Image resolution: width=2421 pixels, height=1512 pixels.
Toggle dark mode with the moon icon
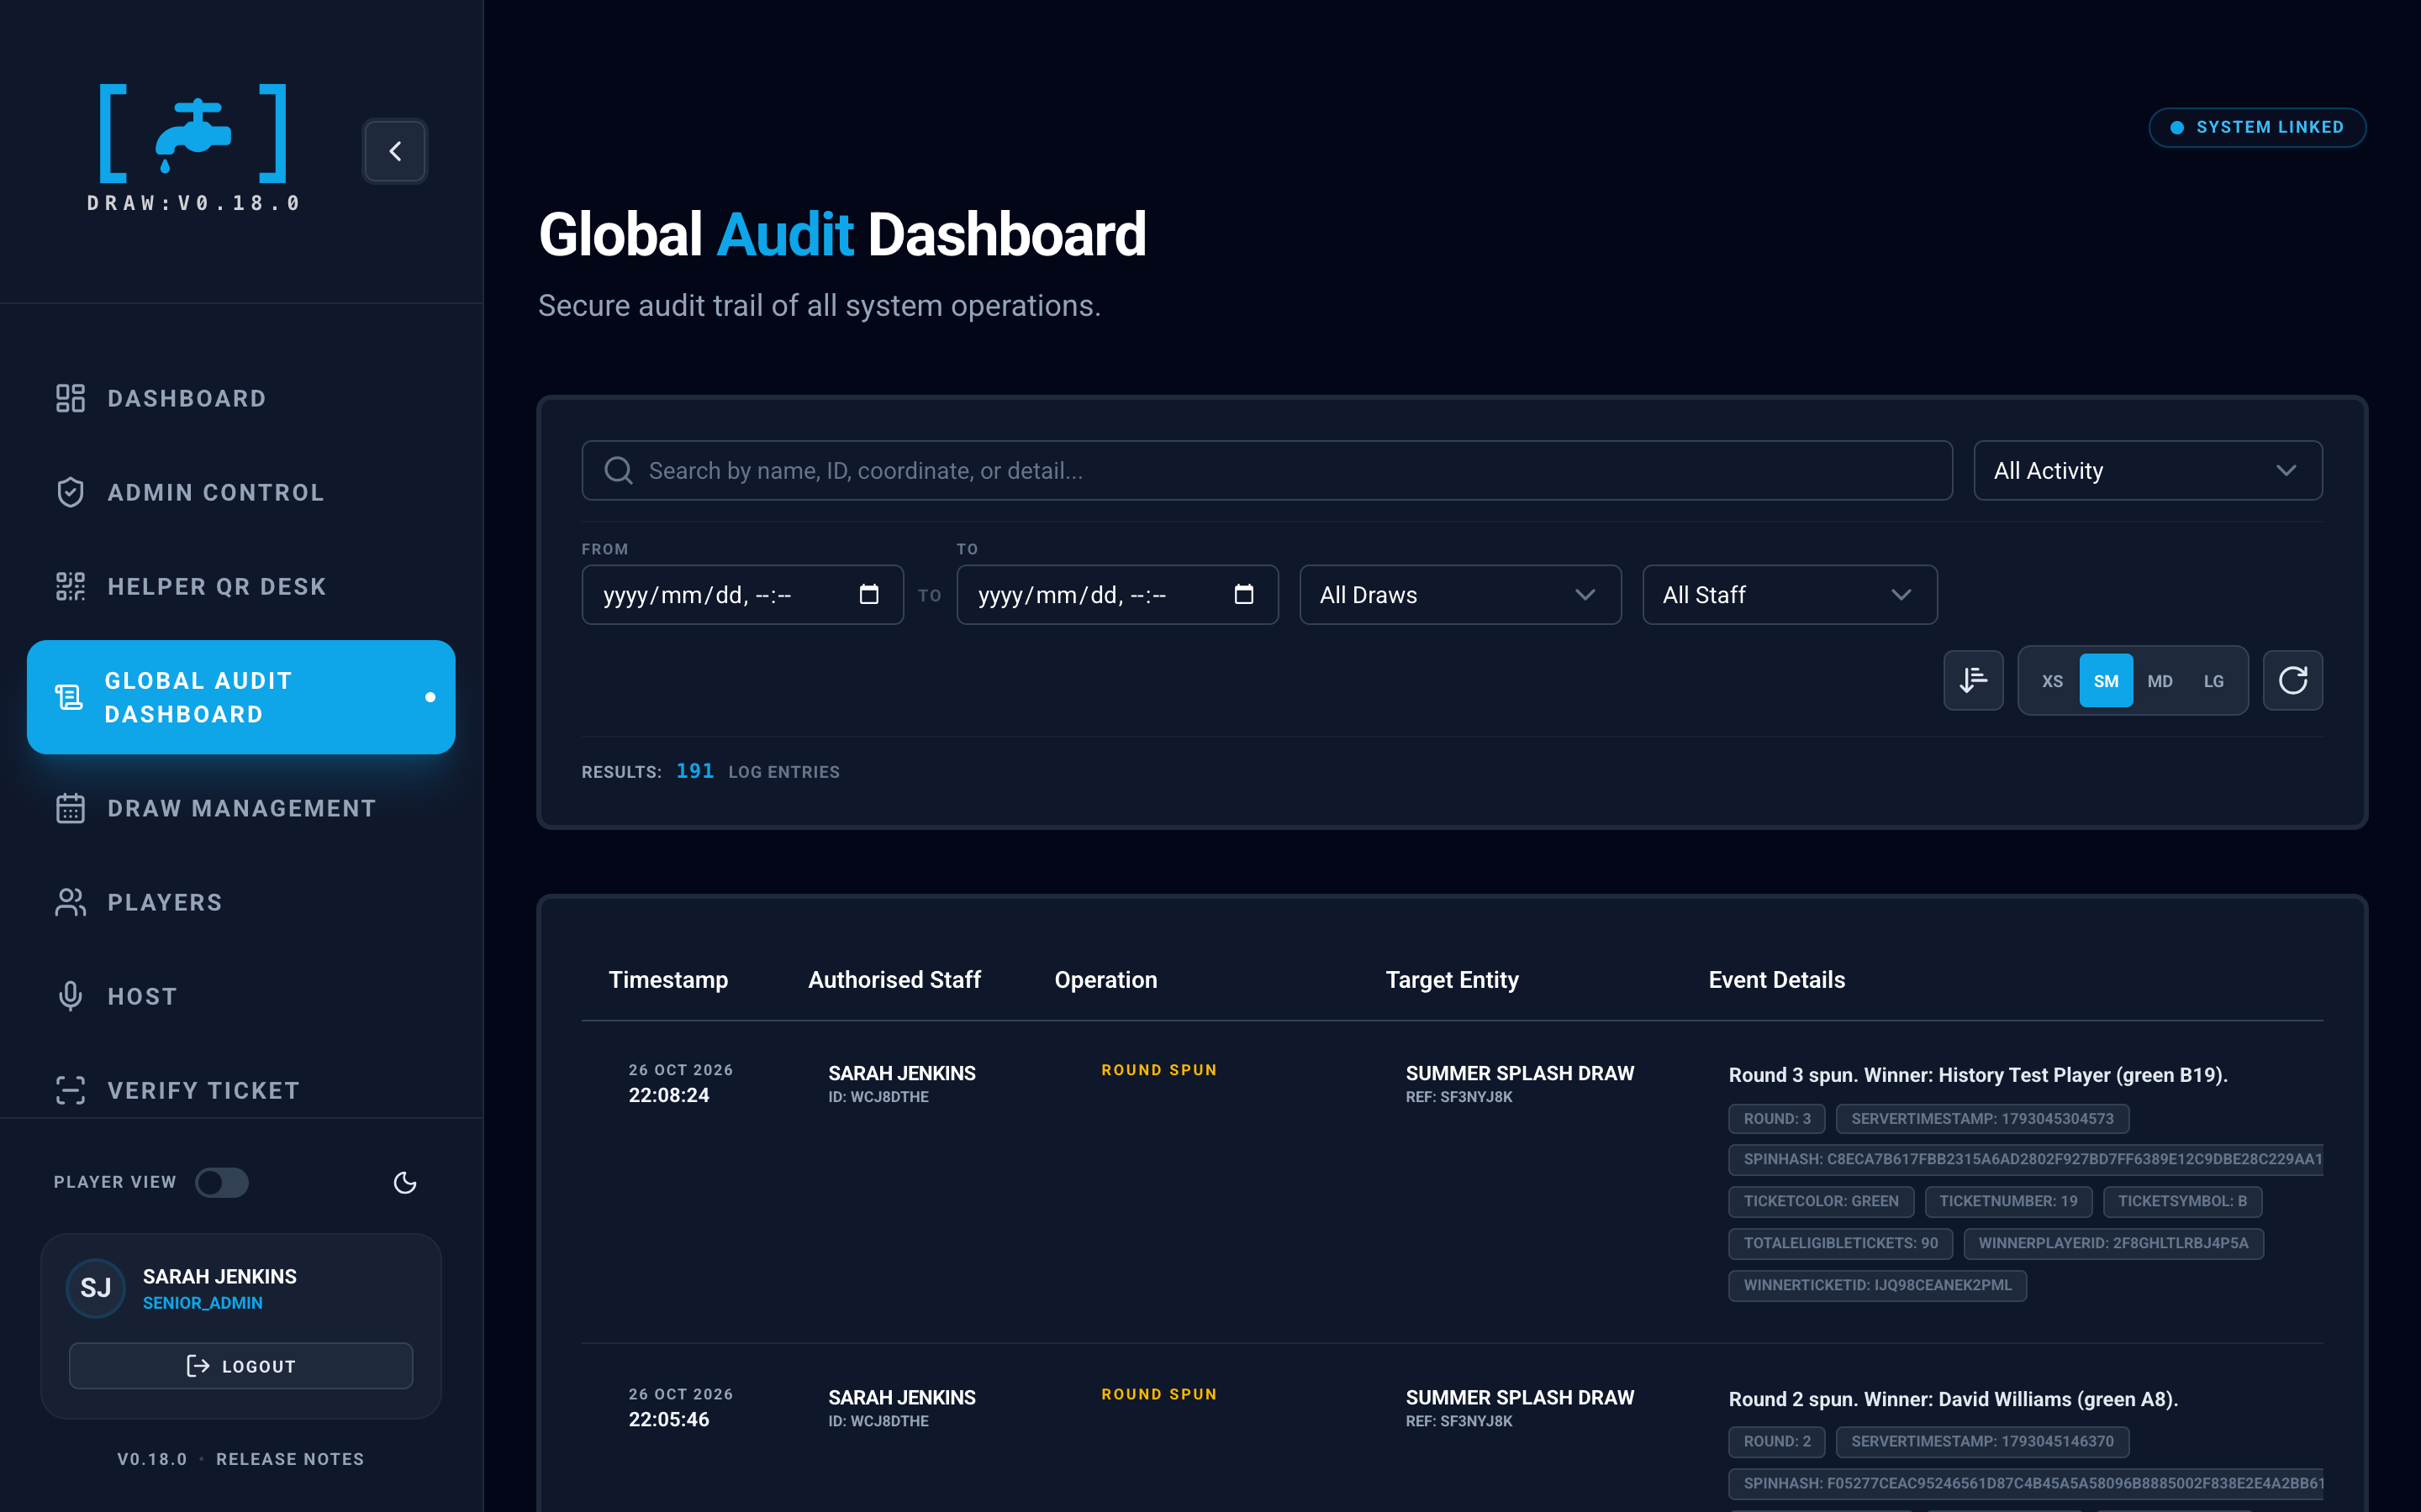point(404,1182)
